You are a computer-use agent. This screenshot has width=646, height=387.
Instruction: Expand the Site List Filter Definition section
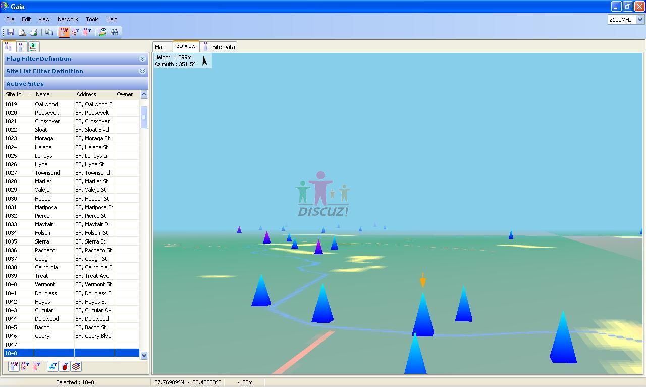pyautogui.click(x=142, y=71)
